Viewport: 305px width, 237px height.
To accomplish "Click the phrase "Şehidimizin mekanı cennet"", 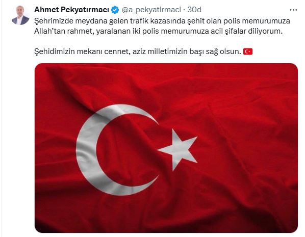I will click(x=81, y=51).
